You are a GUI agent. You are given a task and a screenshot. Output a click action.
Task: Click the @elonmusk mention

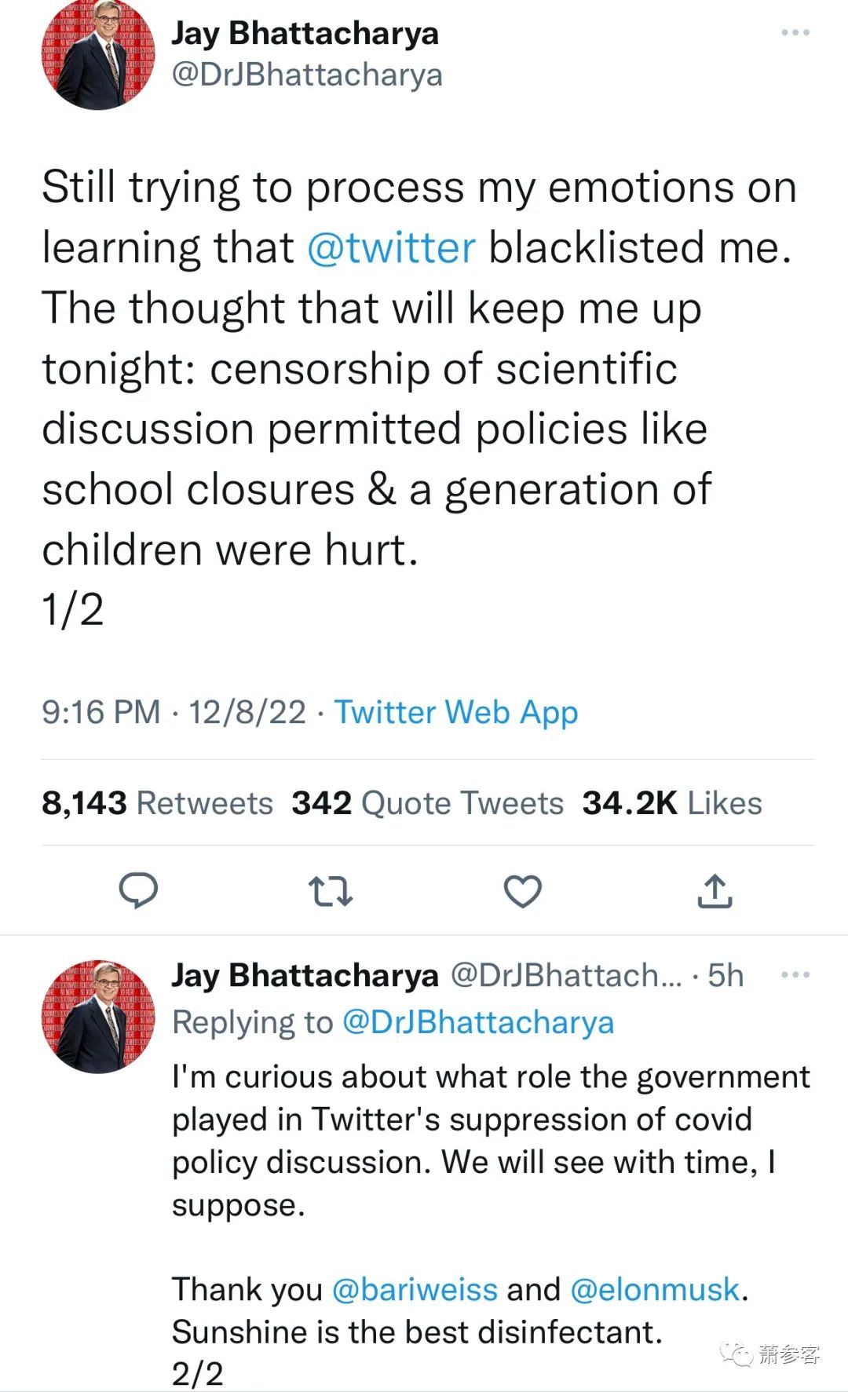655,1289
